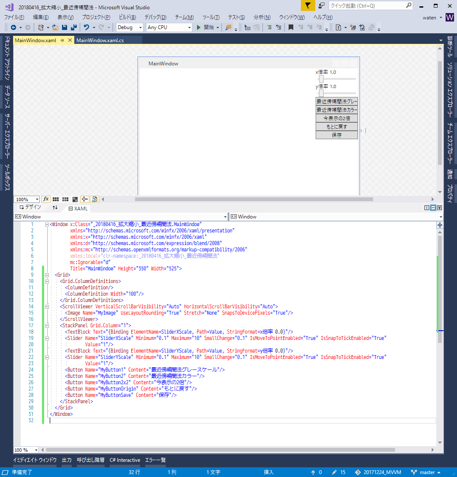This screenshot has height=477, width=457.
Task: Click the 20171224_MVVM repository status item
Action: [378, 472]
